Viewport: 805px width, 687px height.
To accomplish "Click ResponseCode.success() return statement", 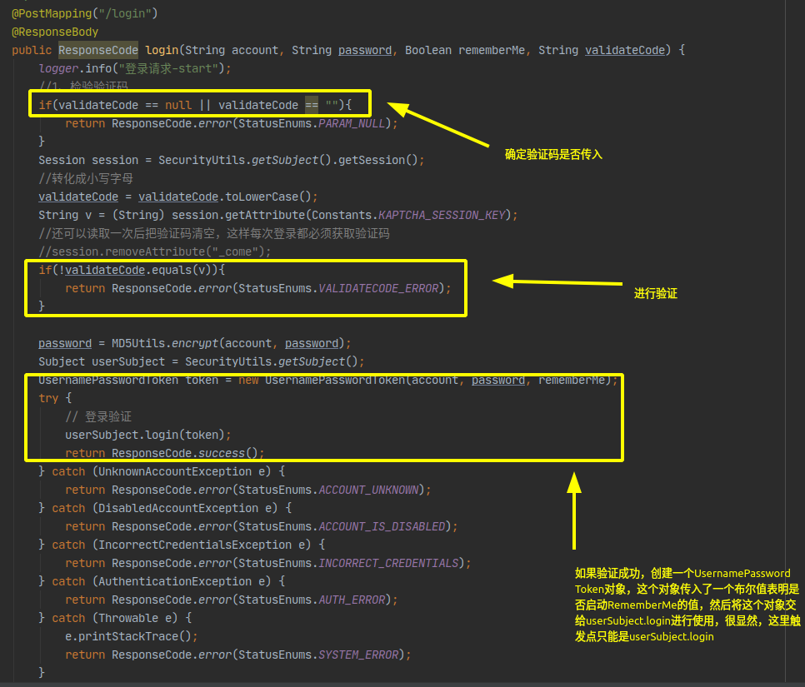I will tap(164, 453).
